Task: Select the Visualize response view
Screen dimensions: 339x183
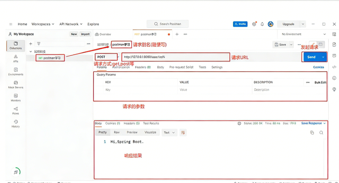Action: [150, 132]
